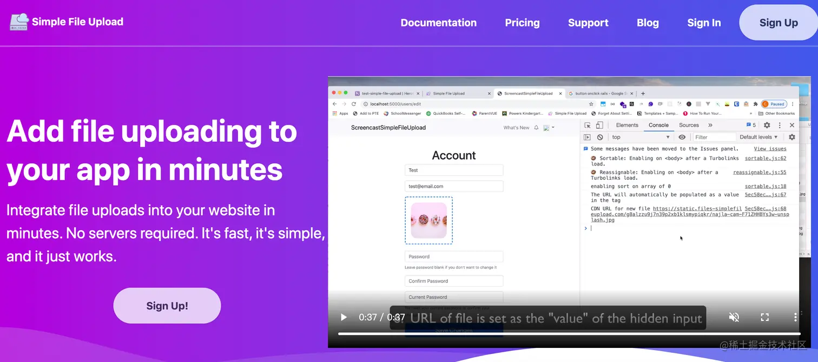Open the sortable.js:18 source link
The width and height of the screenshot is (818, 362).
click(x=766, y=186)
